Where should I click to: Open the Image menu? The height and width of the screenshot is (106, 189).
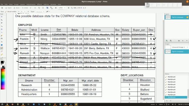16,4
